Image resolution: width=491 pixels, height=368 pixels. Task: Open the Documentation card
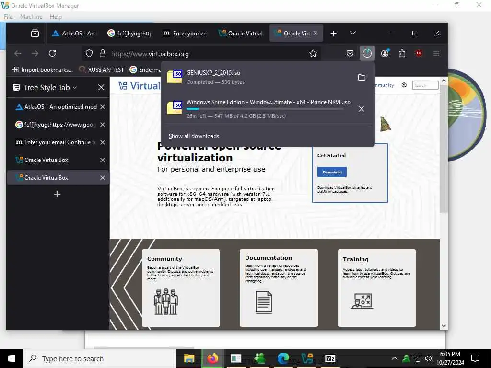pos(279,288)
